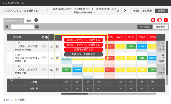Click the red copy shift icon
The width and height of the screenshot is (171, 104).
[x=160, y=20]
